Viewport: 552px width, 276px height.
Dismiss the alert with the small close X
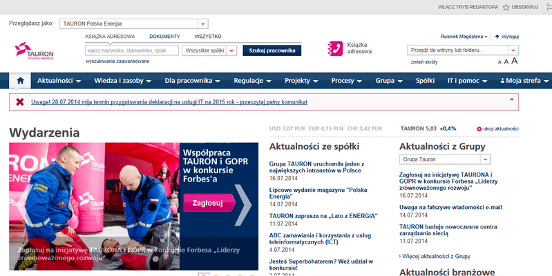click(512, 99)
